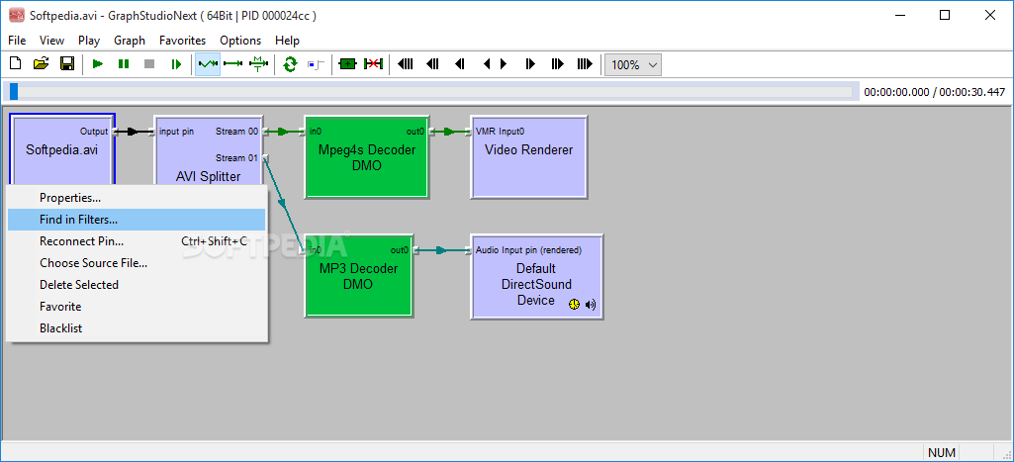
Task: Refresh the graph using the green circular arrows
Action: click(290, 64)
